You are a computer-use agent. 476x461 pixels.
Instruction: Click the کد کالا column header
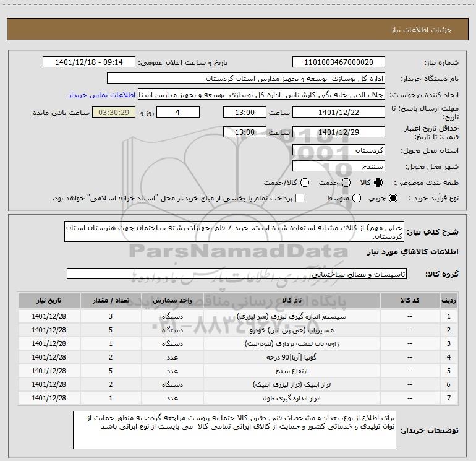click(x=410, y=301)
